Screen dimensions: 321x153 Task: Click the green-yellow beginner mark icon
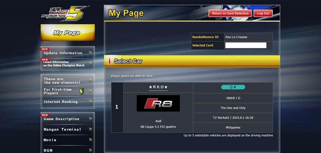pos(82,91)
